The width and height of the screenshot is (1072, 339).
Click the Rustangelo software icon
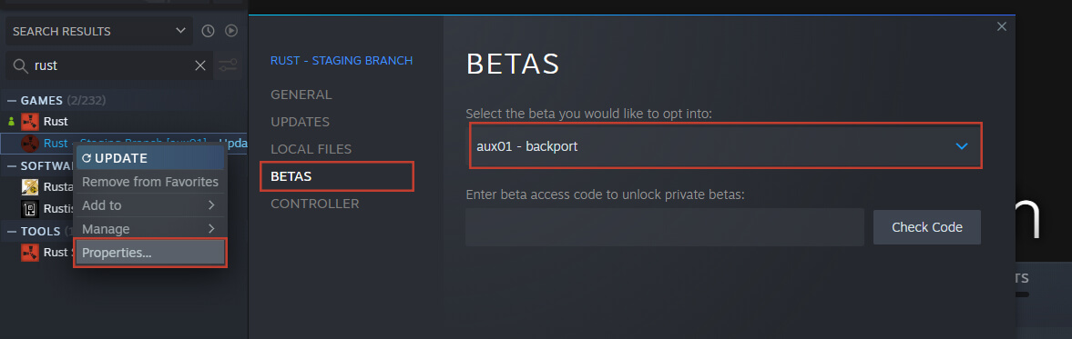(x=29, y=187)
